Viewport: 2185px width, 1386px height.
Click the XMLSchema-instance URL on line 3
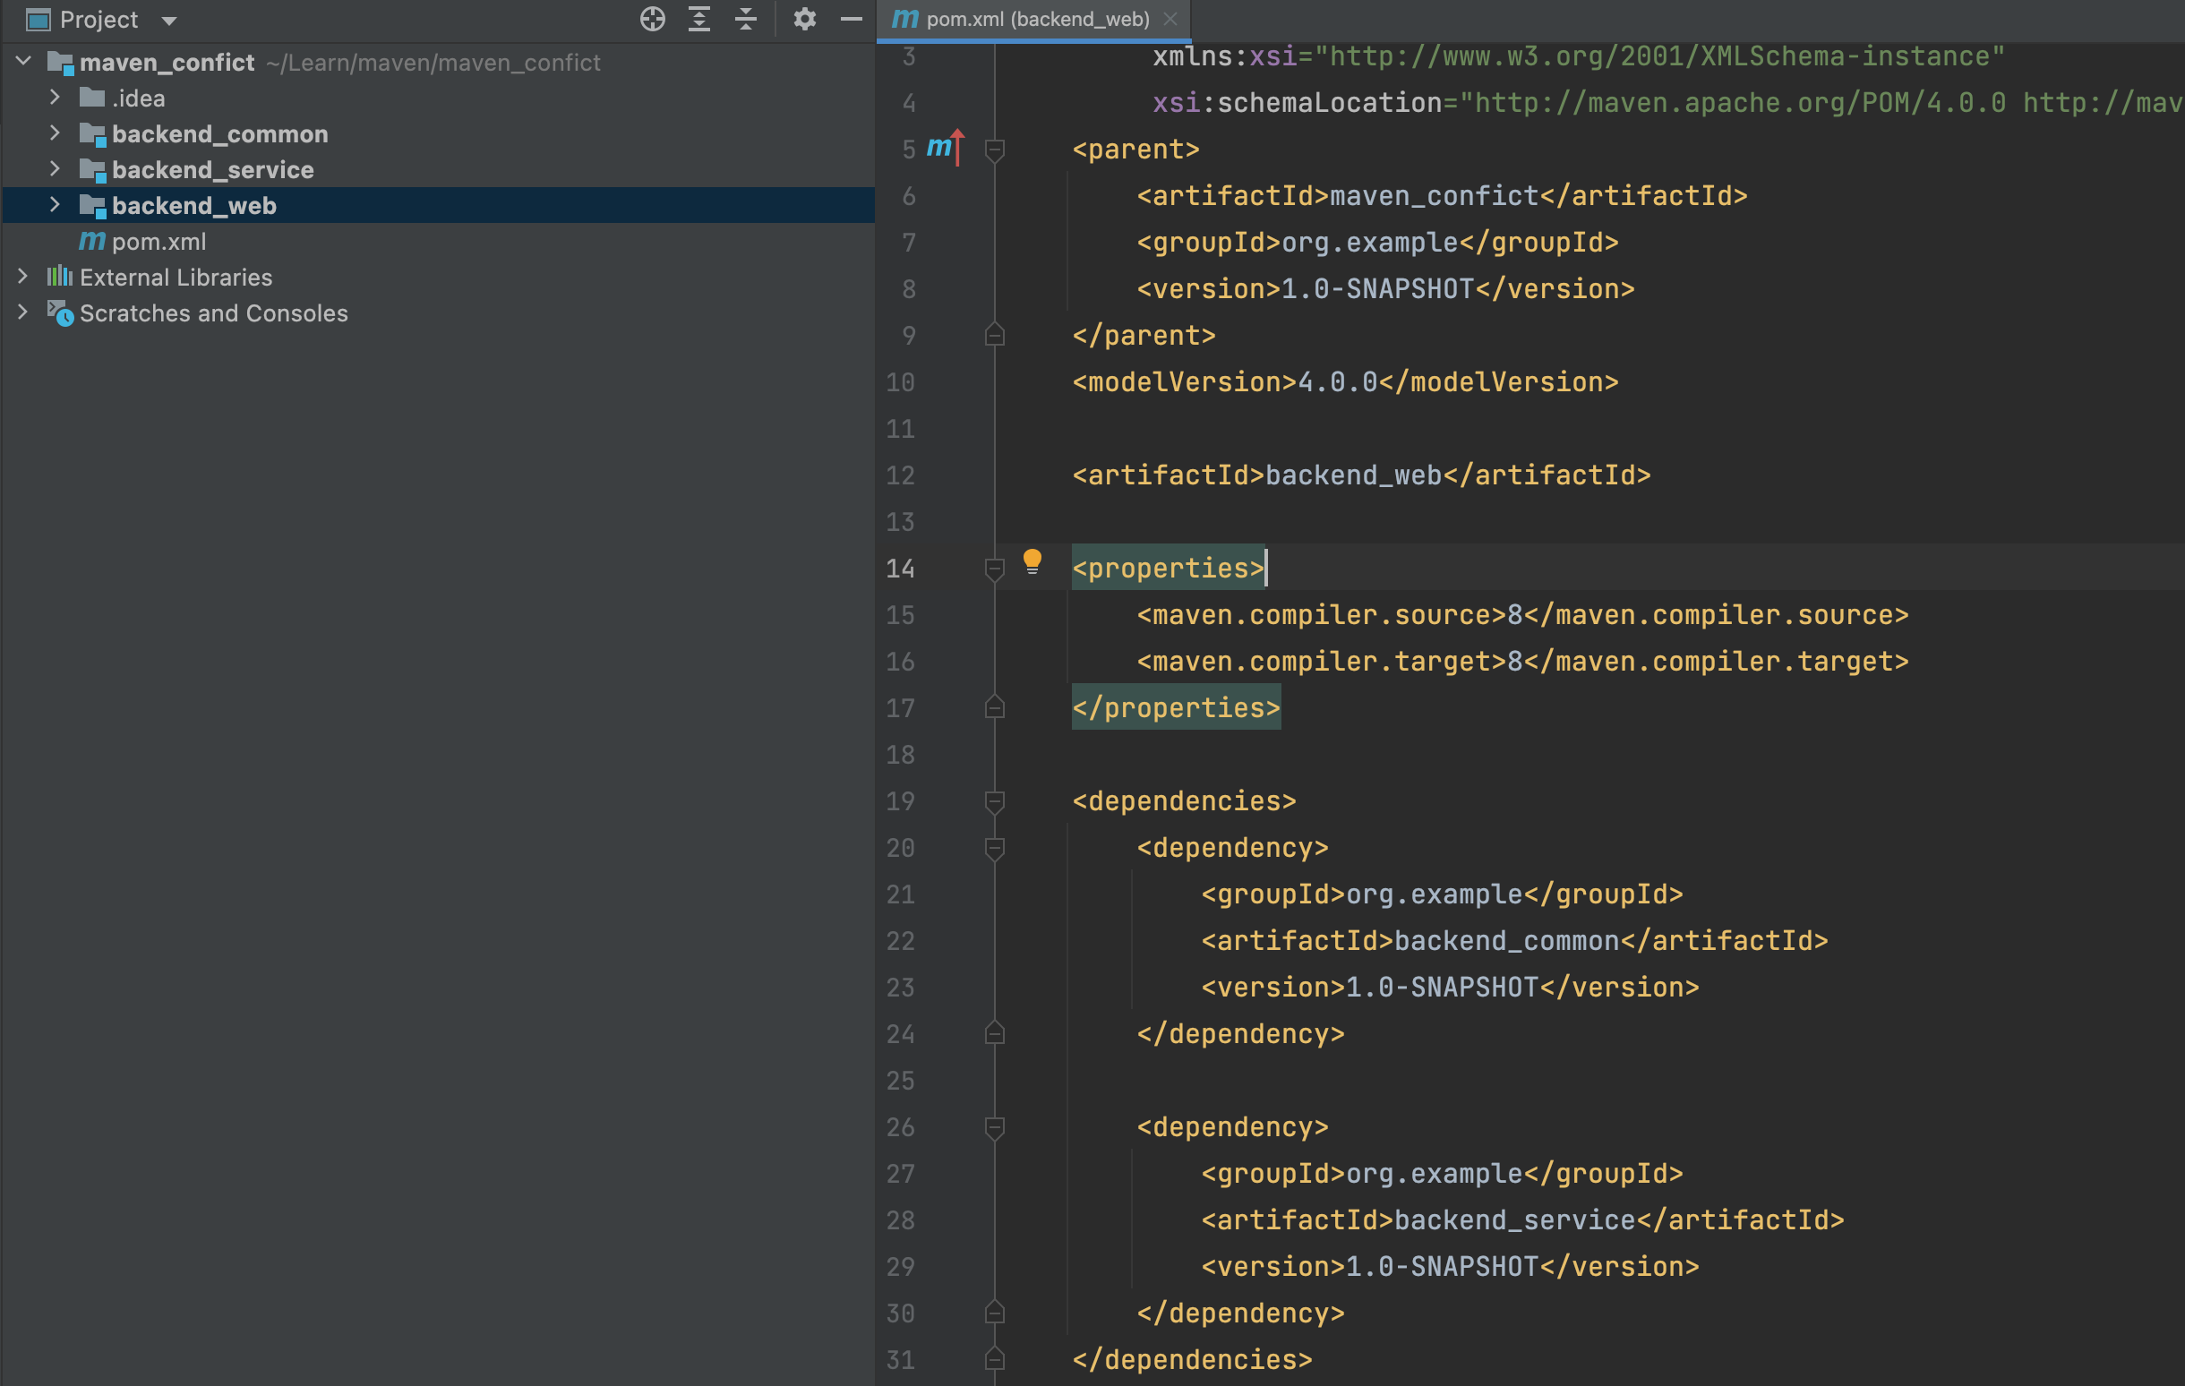[x=1659, y=57]
